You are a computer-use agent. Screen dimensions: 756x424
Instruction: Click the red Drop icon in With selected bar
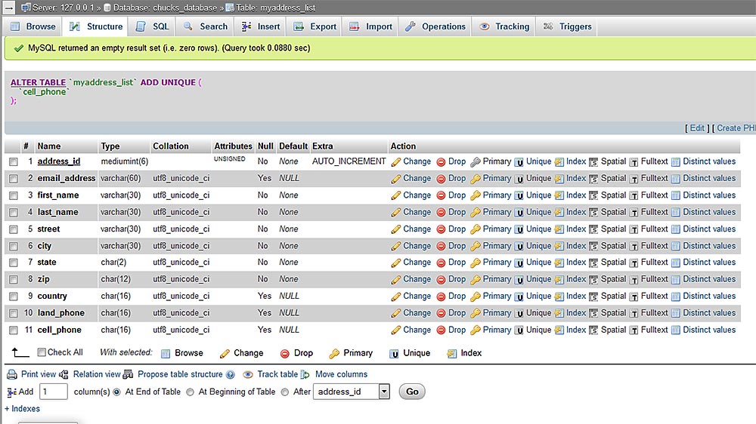(x=284, y=354)
